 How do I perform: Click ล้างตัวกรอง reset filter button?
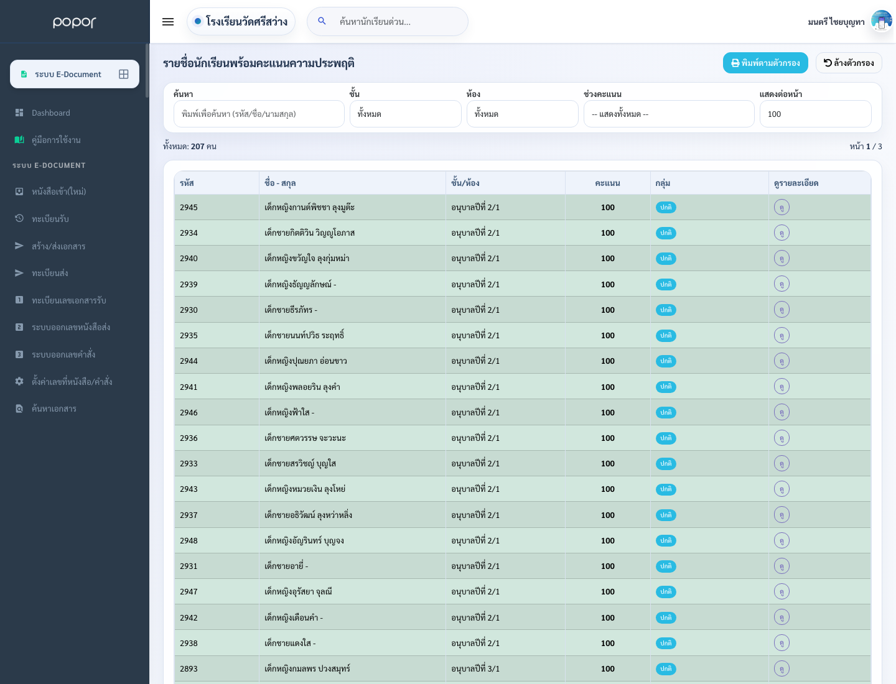(849, 63)
